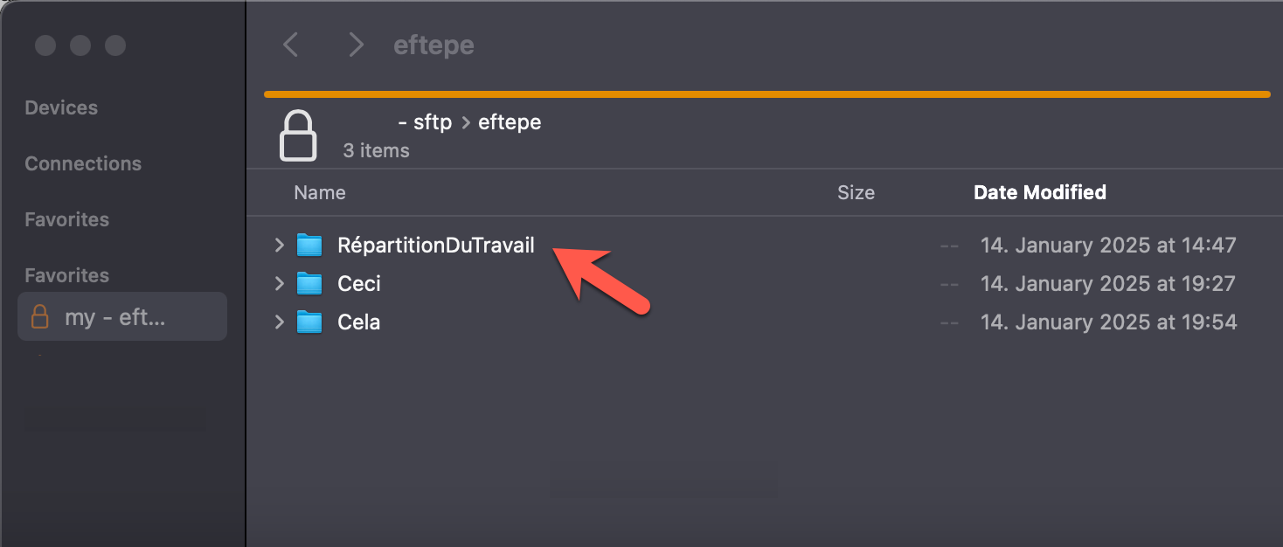
Task: Click the forward navigation arrow
Action: coord(356,44)
